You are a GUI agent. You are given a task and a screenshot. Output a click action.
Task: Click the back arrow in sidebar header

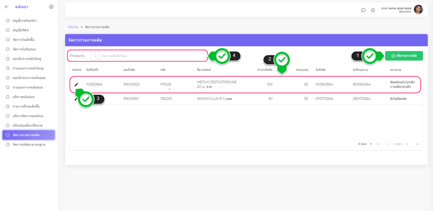coord(6,7)
